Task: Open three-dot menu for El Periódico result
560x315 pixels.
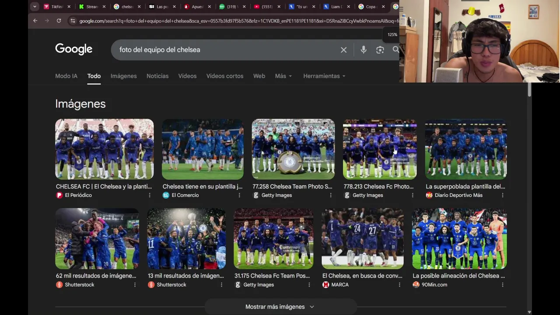Action: [150, 195]
